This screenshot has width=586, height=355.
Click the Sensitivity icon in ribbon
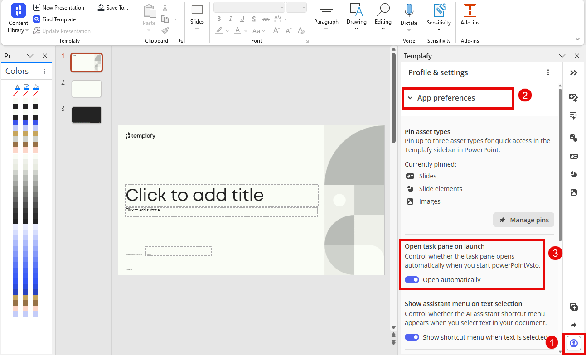pos(439,11)
